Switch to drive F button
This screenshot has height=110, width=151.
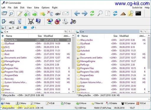coord(19,28)
